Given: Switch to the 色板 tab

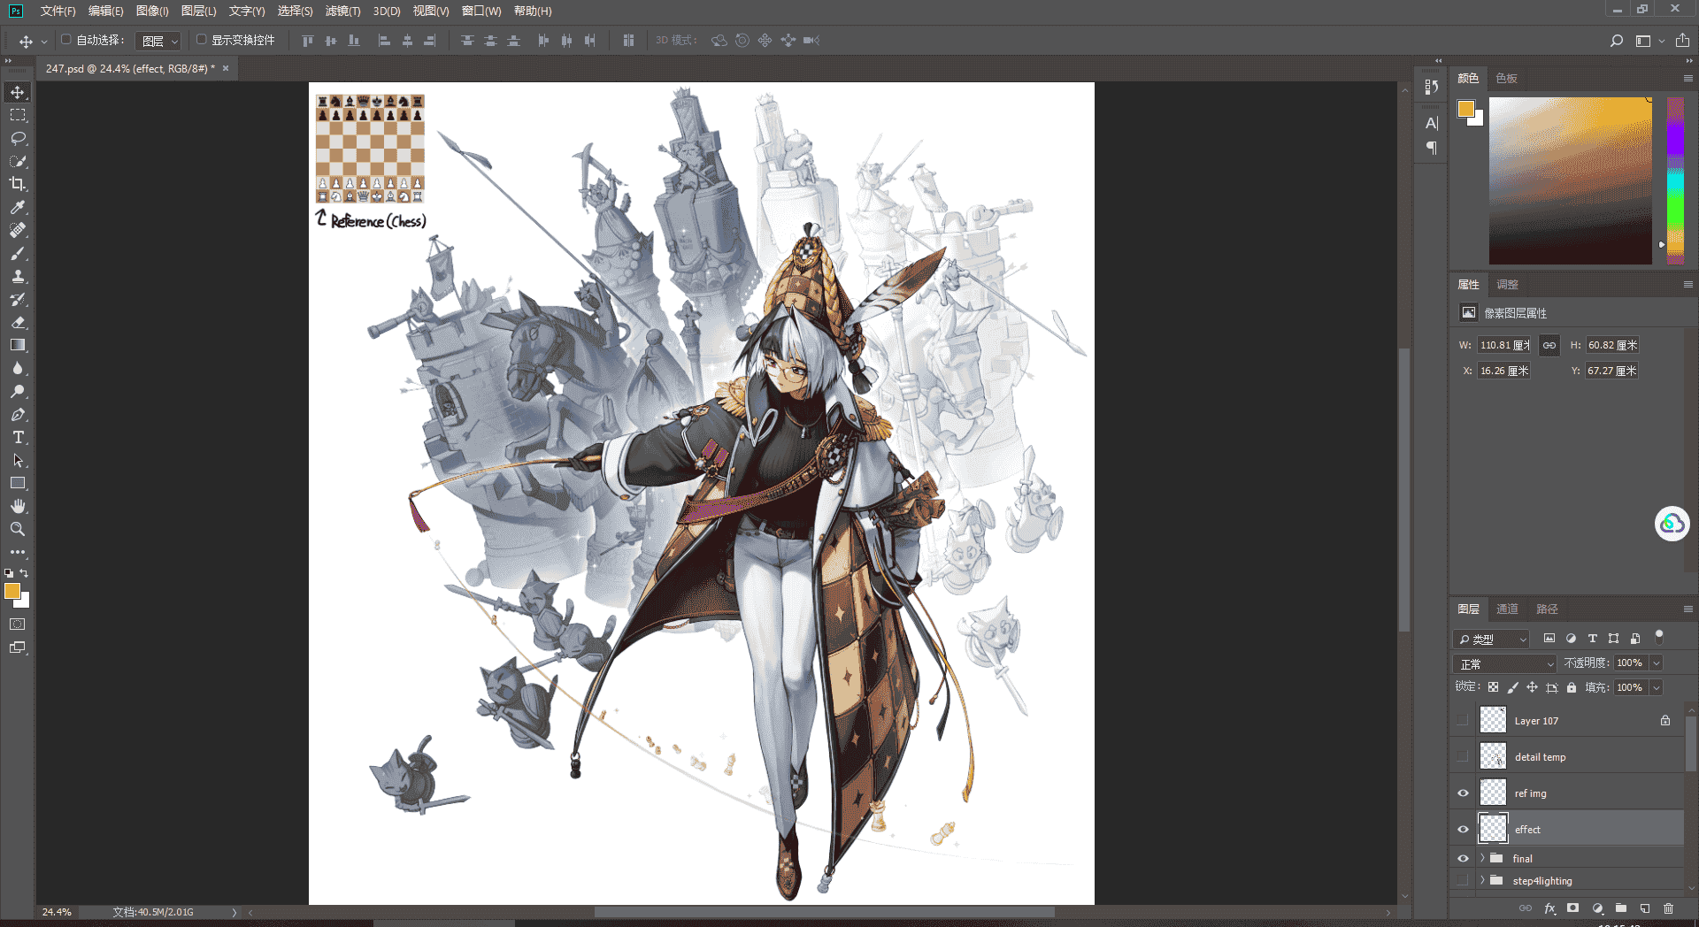Looking at the screenshot, I should tap(1506, 79).
